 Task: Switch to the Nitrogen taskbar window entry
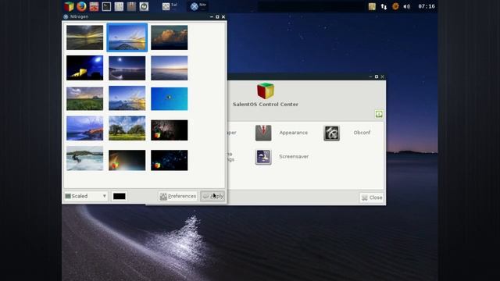[x=198, y=6]
